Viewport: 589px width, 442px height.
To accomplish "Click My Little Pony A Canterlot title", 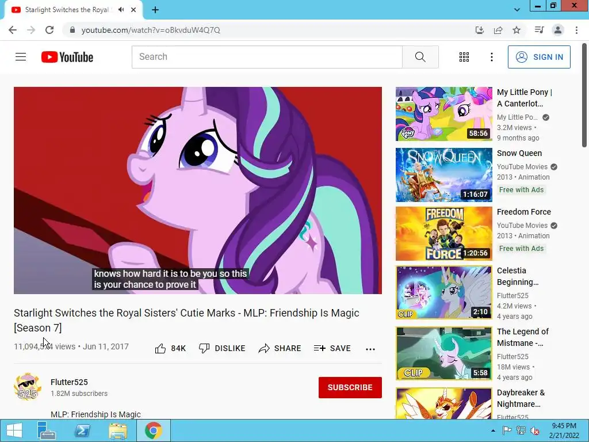I will click(x=525, y=98).
